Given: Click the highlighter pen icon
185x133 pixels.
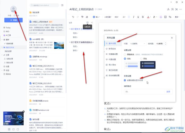Looking at the screenshot, I should coord(154,17).
